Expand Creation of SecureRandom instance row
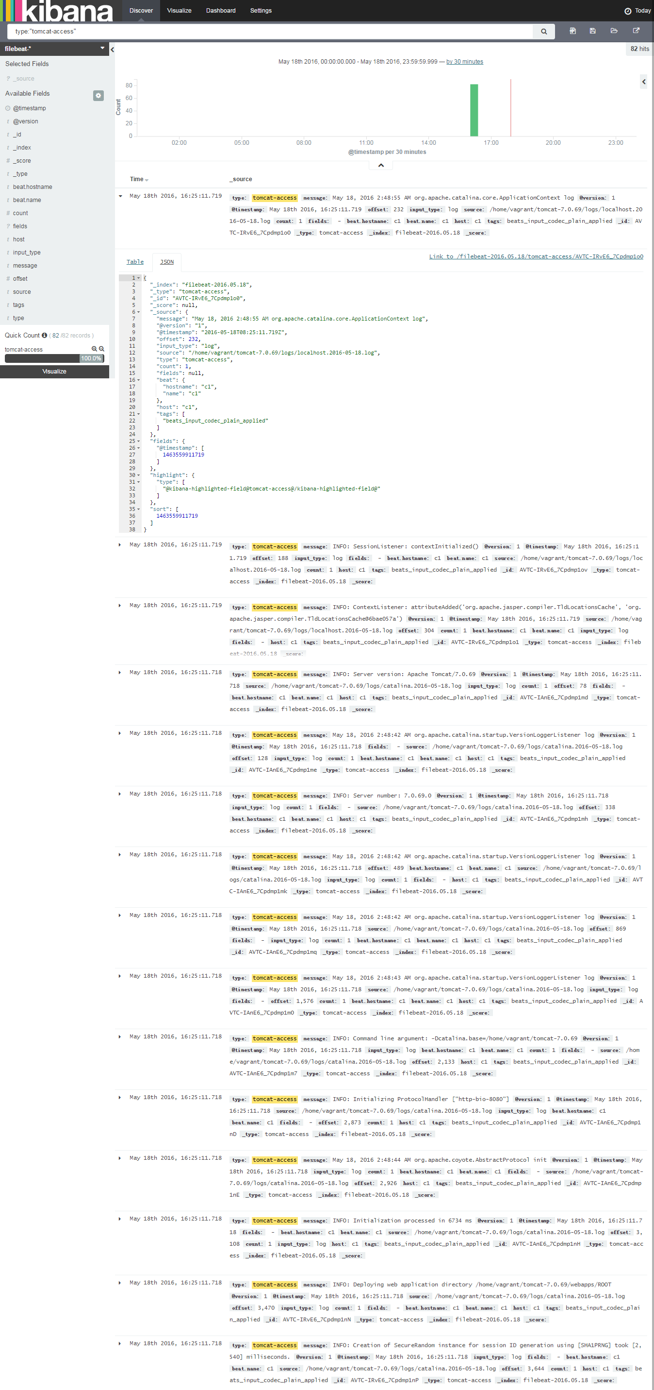The image size is (654, 1390). [x=120, y=1343]
